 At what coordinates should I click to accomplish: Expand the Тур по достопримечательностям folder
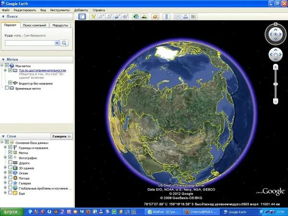coord(5,70)
